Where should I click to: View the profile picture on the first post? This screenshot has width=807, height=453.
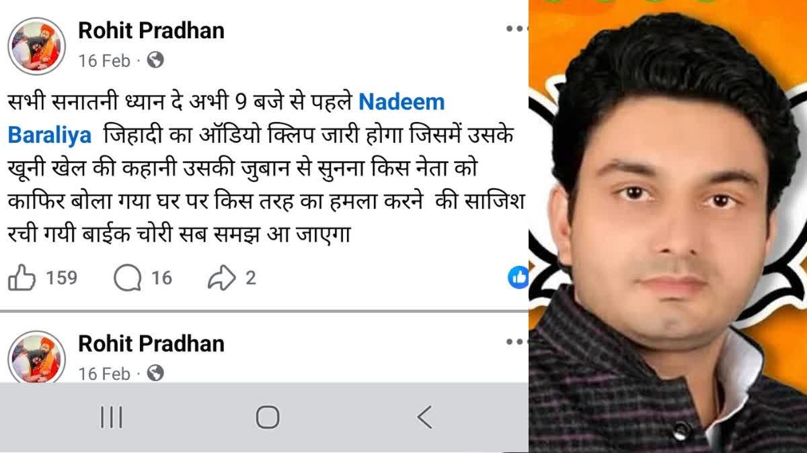click(x=36, y=46)
